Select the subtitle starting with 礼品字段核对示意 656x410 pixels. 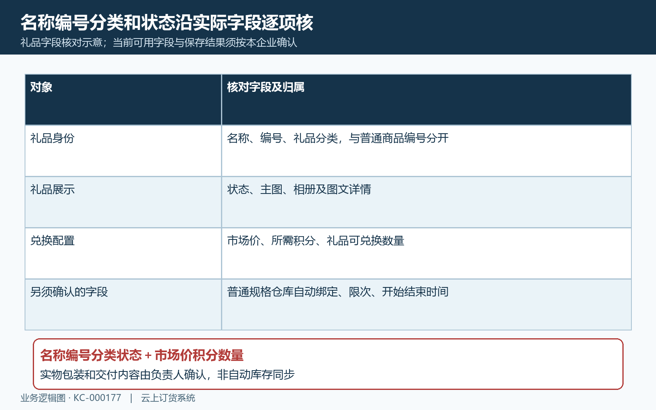159,43
